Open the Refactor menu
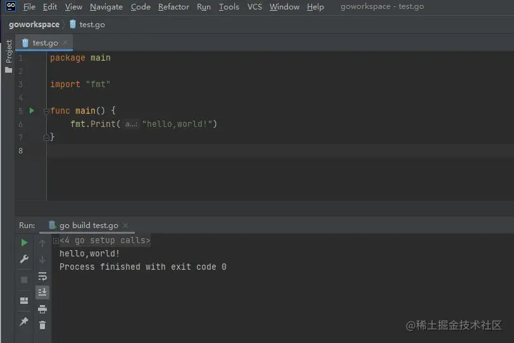This screenshot has height=343, width=514. tap(173, 7)
